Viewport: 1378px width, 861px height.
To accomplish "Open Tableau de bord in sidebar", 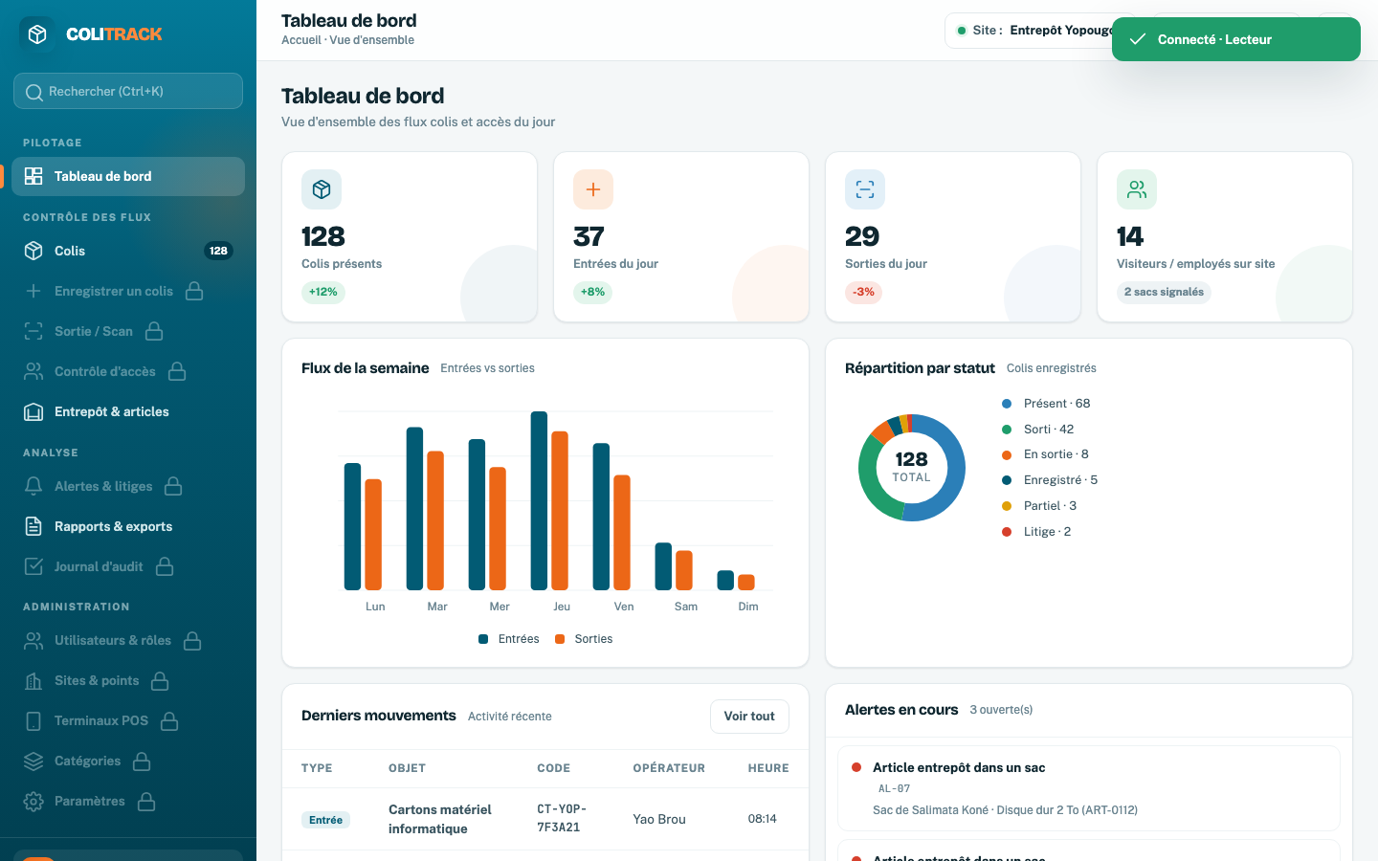I will click(x=128, y=176).
